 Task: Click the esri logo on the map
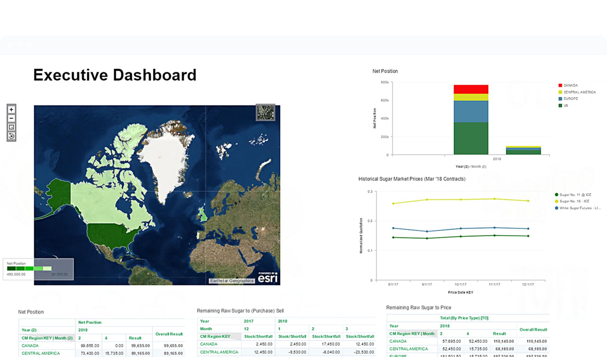(x=268, y=277)
